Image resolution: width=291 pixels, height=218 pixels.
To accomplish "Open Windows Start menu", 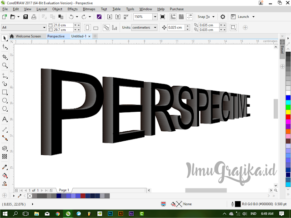I will pyautogui.click(x=5, y=214).
